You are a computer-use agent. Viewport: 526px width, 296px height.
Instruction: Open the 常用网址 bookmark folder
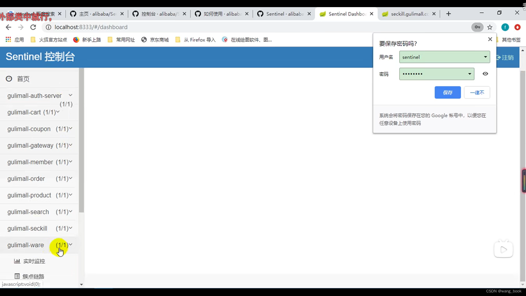121,40
